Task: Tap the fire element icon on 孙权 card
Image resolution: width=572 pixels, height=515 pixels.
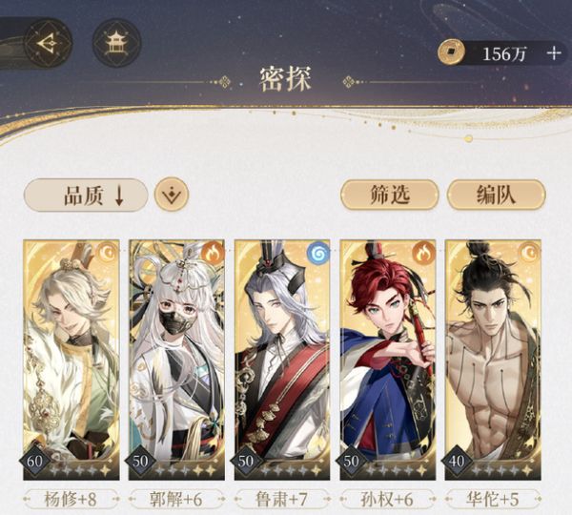Action: tap(424, 251)
